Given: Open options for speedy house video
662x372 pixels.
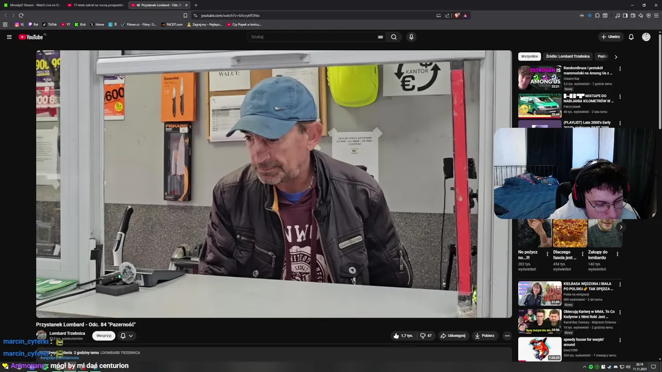Looking at the screenshot, I should 620,340.
